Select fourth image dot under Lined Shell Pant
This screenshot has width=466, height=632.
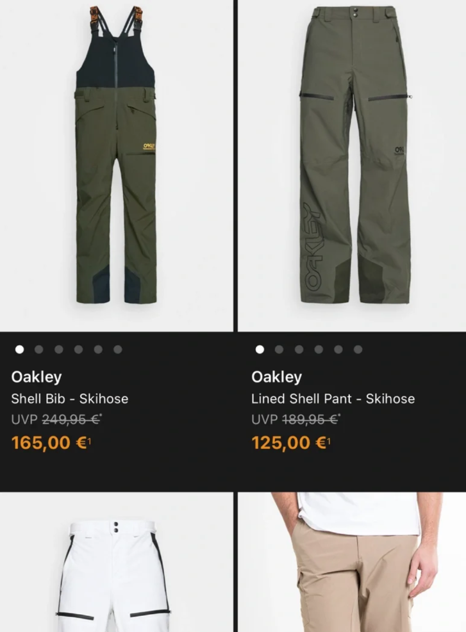click(x=319, y=350)
